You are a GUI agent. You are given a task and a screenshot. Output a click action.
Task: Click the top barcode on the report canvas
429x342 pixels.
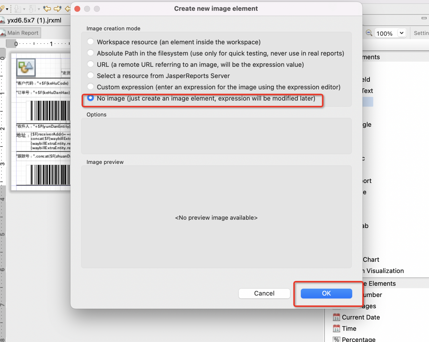pos(50,111)
